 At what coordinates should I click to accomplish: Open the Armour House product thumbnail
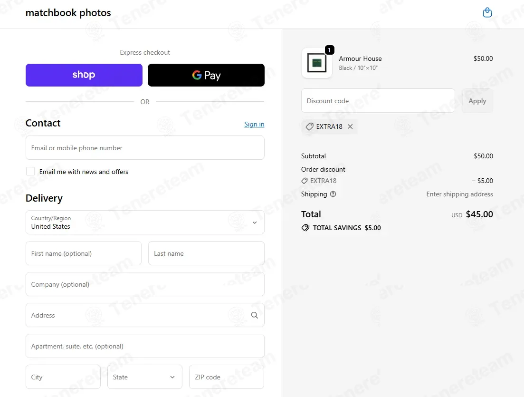pos(317,63)
